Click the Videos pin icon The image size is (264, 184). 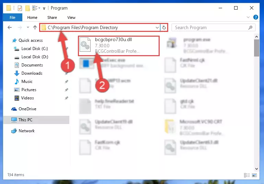(67, 98)
